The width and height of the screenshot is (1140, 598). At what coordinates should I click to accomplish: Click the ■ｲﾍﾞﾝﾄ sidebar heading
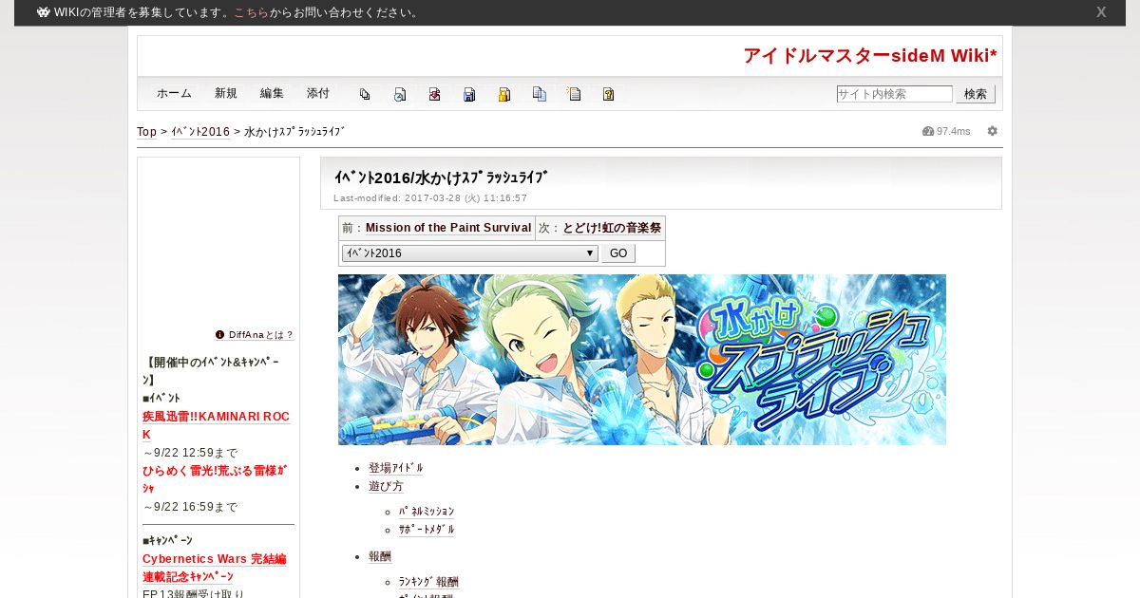[161, 398]
